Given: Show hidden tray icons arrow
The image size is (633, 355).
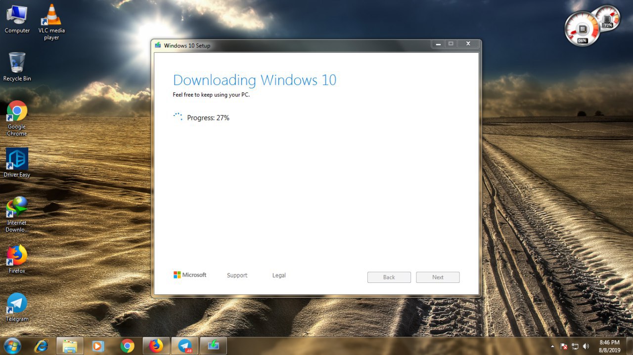Looking at the screenshot, I should (x=552, y=346).
